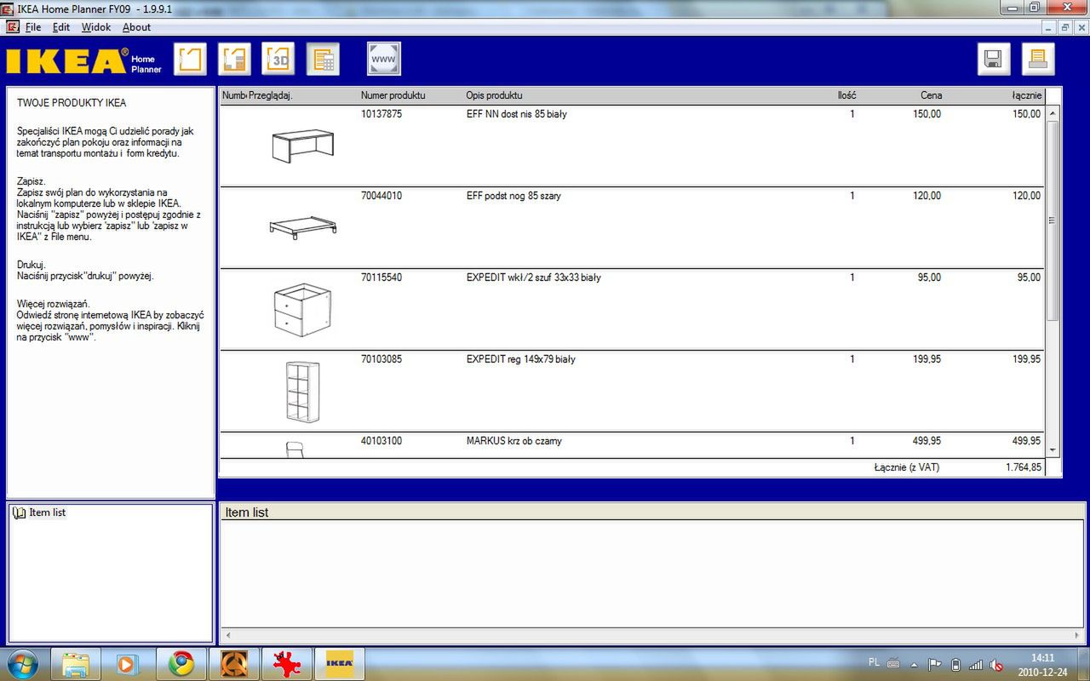Screen dimensions: 1090x681
Task: Select product number 40103100
Action: pos(381,441)
